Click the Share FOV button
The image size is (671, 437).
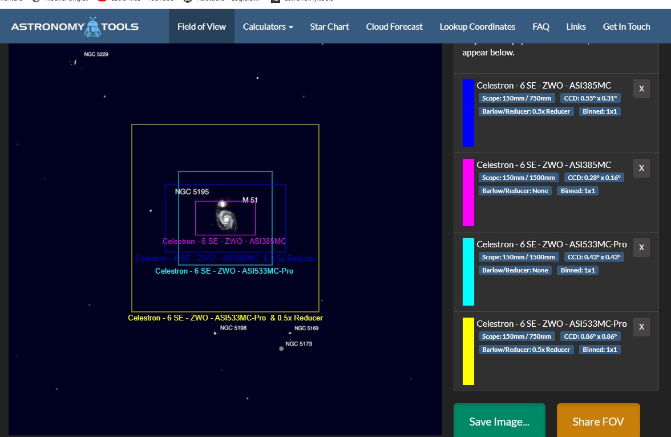point(598,421)
